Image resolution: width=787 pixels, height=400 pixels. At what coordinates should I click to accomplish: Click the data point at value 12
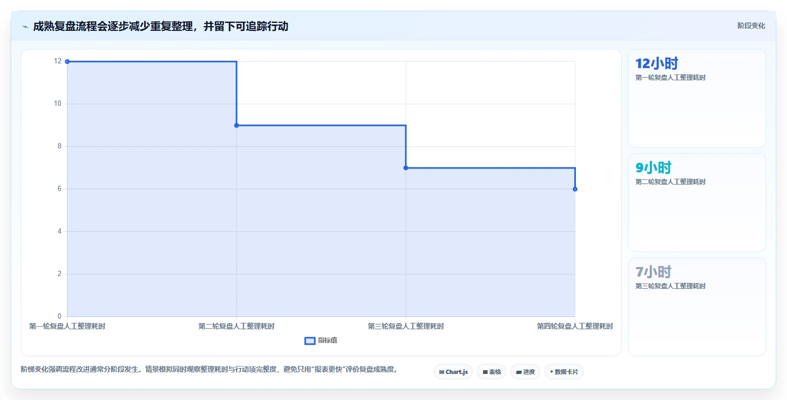tap(67, 62)
